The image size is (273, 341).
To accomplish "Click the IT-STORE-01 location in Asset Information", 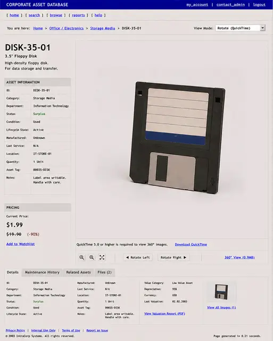I will [x=42, y=154].
